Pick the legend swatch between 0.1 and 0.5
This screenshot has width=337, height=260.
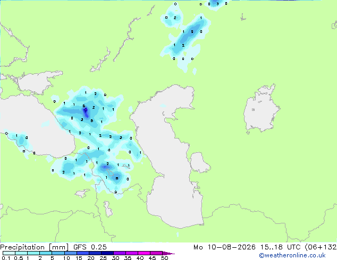click(9, 253)
